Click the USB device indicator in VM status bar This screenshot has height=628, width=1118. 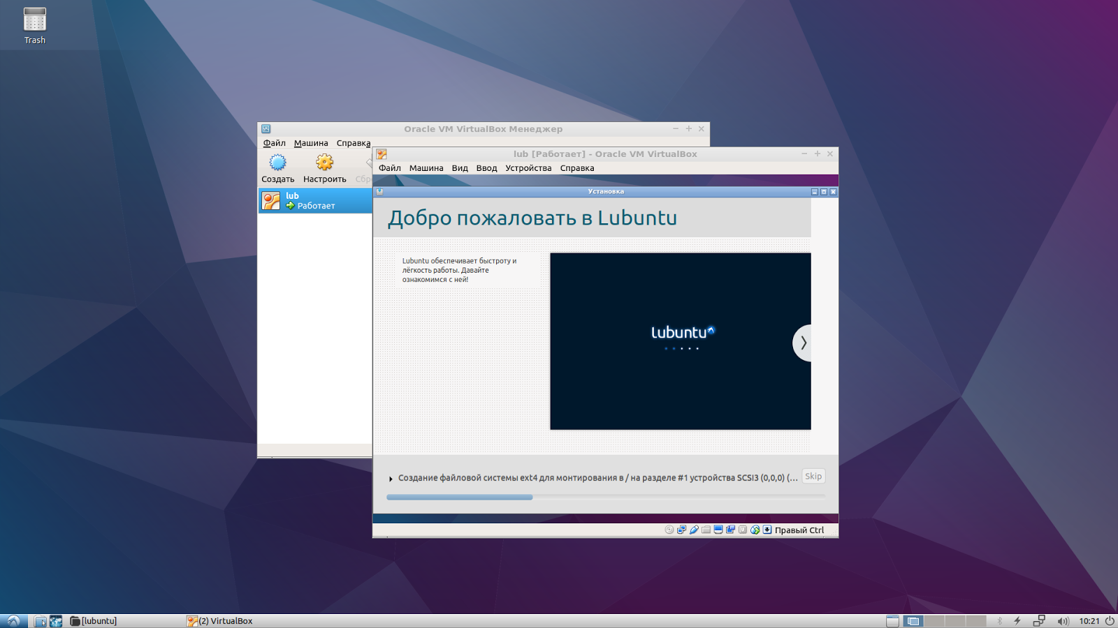694,530
